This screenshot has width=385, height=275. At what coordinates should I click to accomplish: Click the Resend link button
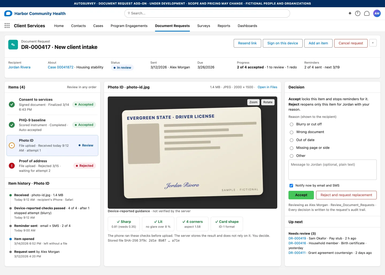pyautogui.click(x=247, y=43)
